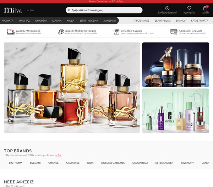
Task: Open ΣΠΙΤΙ - ΚΟΥΖΙΝΑ menu
Action: (89, 21)
